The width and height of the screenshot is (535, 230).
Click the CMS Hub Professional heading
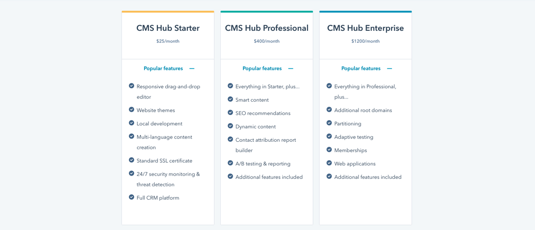[x=267, y=28]
